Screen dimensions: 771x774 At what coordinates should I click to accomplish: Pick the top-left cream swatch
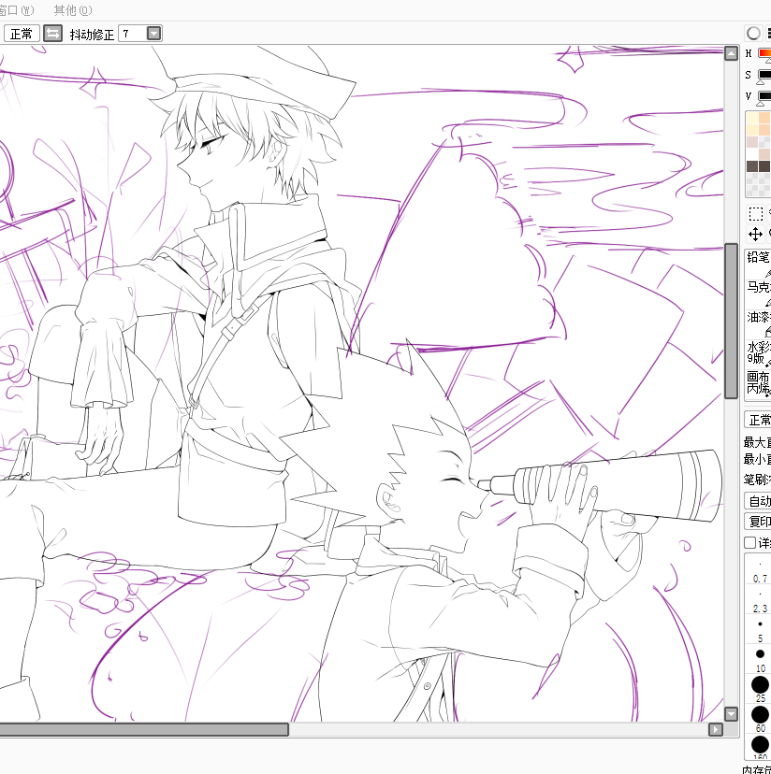(752, 118)
